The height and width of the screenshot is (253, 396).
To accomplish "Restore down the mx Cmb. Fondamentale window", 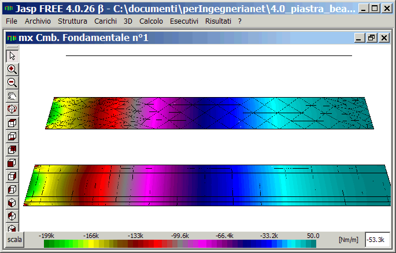I will (x=372, y=38).
